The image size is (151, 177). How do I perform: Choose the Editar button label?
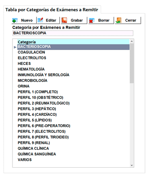click(x=51, y=21)
